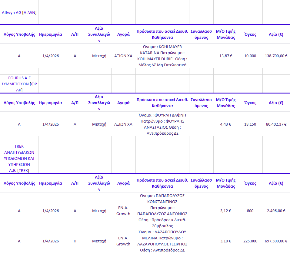
Task: Click the date 1/4/2026 in ΦΟΥΡΛΗ row
Action: pyautogui.click(x=51, y=124)
